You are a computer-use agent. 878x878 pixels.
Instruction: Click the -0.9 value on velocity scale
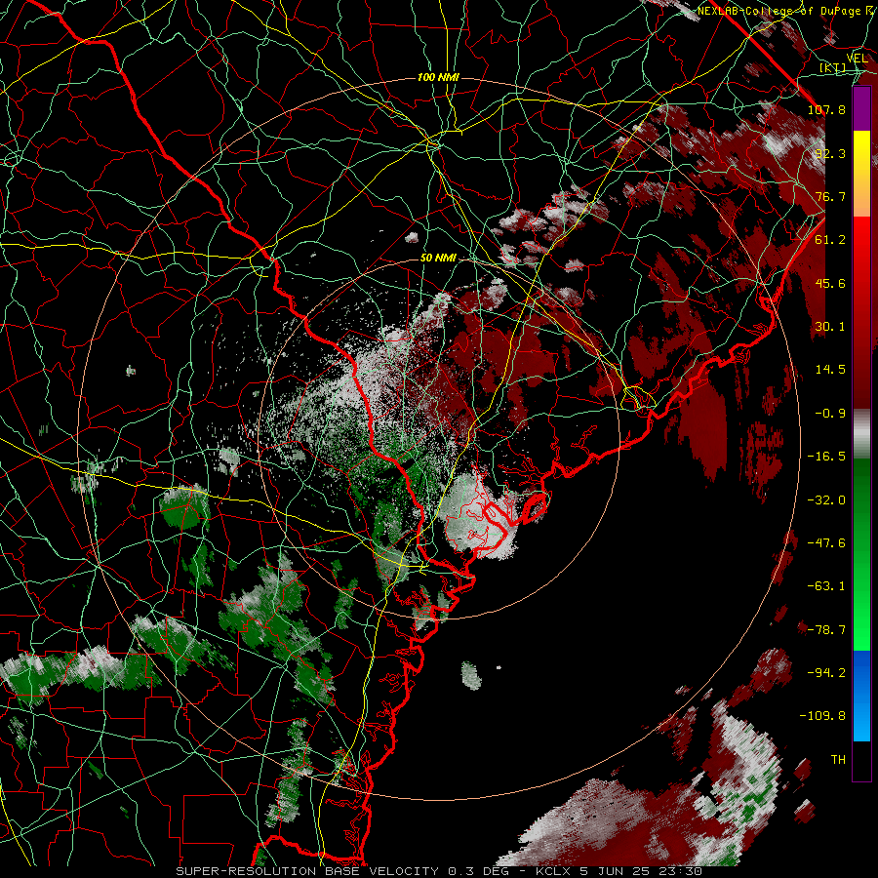[x=830, y=414]
